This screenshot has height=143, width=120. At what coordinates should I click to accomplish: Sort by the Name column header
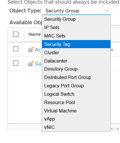pos(35,34)
